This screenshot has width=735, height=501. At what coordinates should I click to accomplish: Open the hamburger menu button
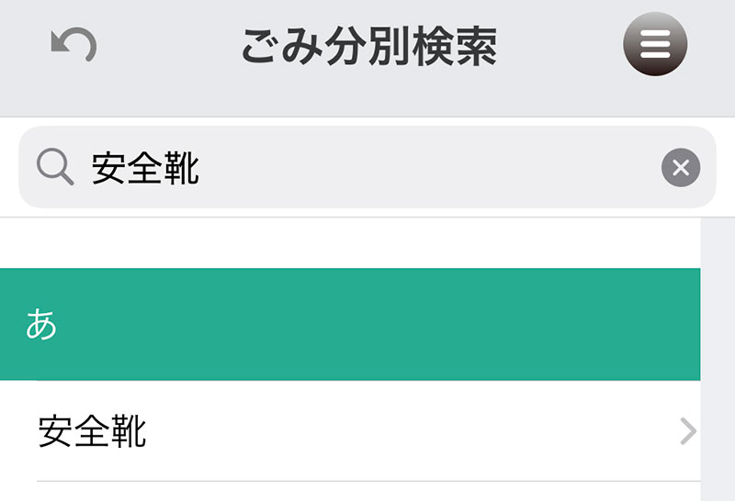click(654, 44)
